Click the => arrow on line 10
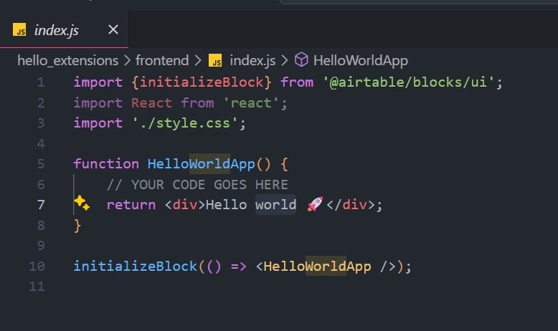 coord(238,267)
